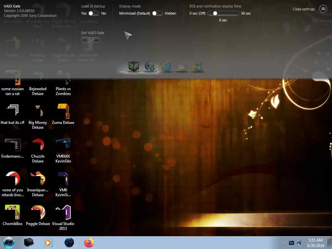Launch Firefox from the taskbar
Screen dimensions: 332x249
click(89, 243)
